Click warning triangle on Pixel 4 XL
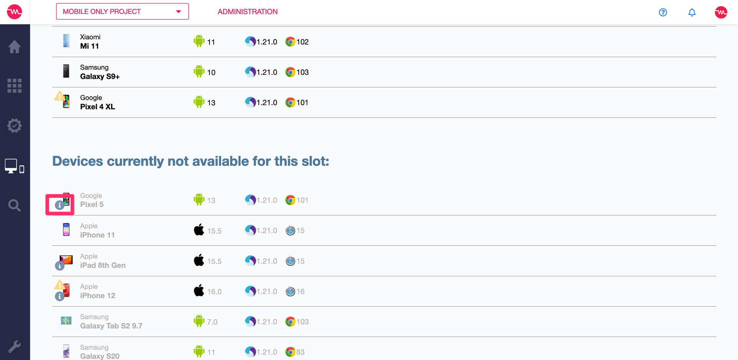Image resolution: width=738 pixels, height=360 pixels. tap(59, 96)
